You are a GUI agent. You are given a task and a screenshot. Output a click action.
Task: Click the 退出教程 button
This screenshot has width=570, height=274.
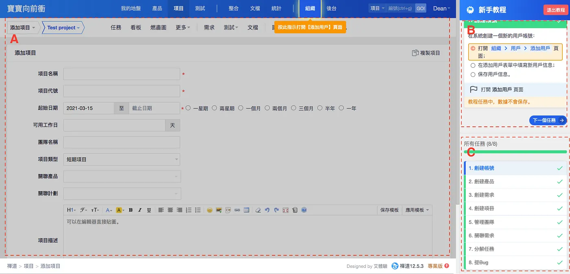[x=555, y=10]
